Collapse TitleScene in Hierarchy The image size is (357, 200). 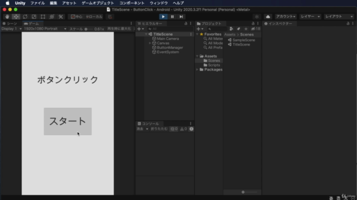pyautogui.click(x=146, y=34)
